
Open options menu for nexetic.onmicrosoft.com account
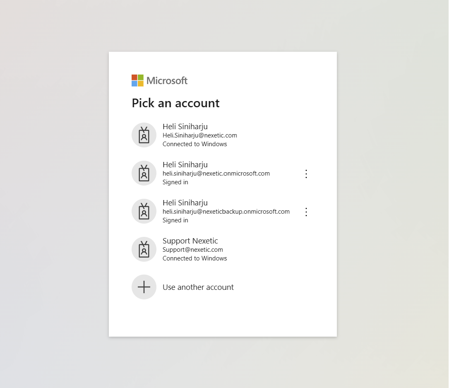(x=306, y=174)
